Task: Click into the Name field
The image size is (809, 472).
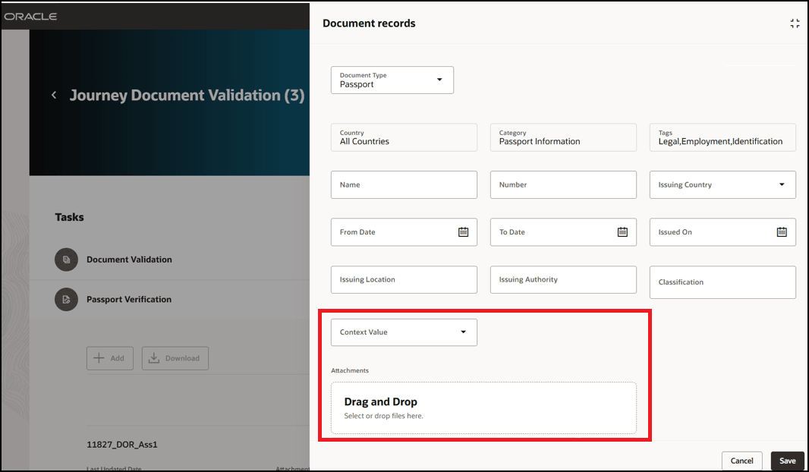Action: pos(404,184)
